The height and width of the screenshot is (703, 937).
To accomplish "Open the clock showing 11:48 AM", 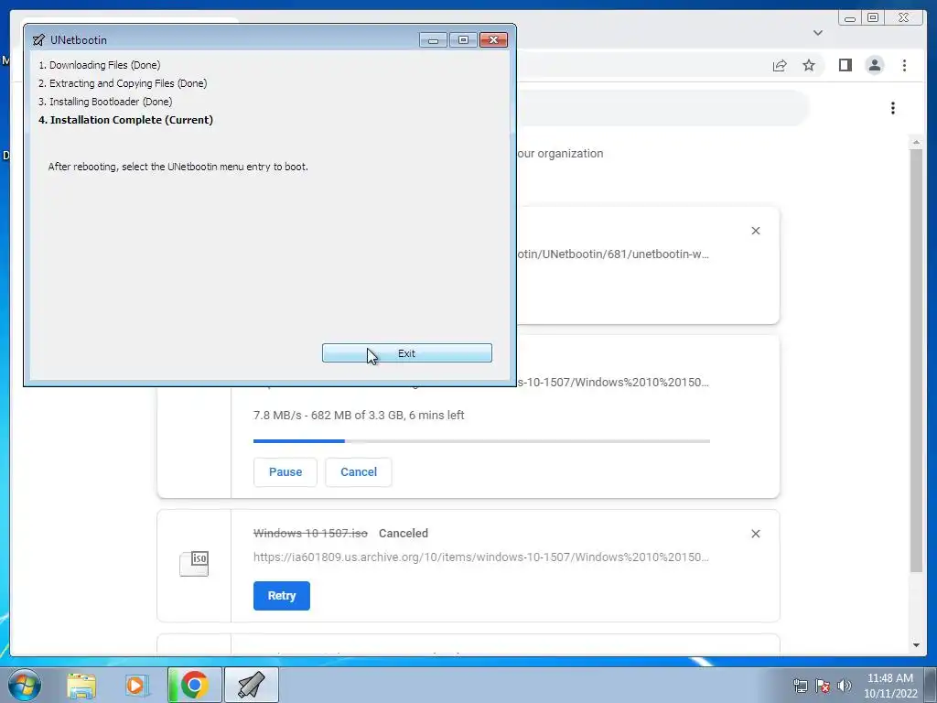I will pos(889,685).
